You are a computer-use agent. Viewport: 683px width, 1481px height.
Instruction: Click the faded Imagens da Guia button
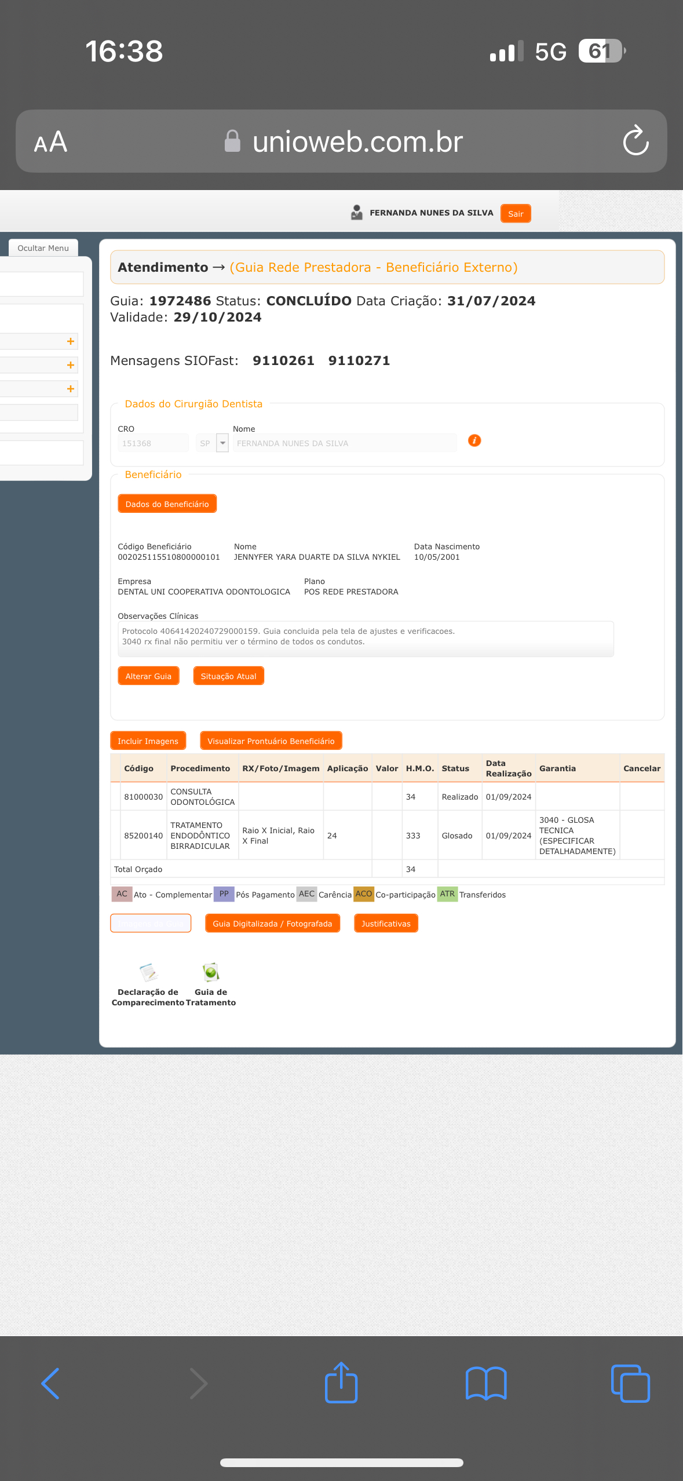(x=151, y=923)
